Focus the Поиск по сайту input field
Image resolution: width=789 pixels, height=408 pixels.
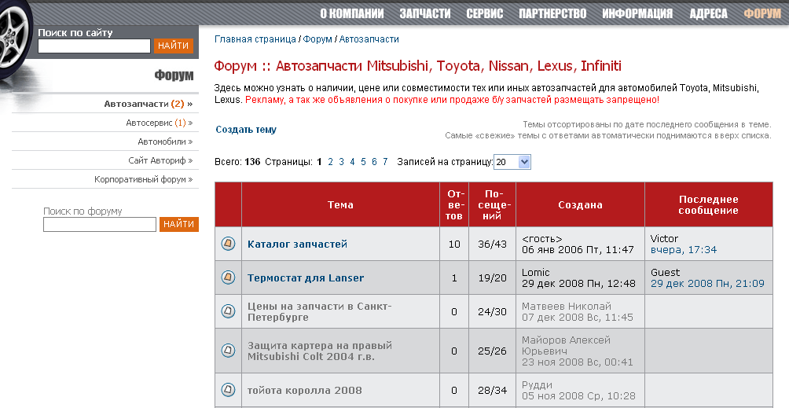(x=94, y=46)
